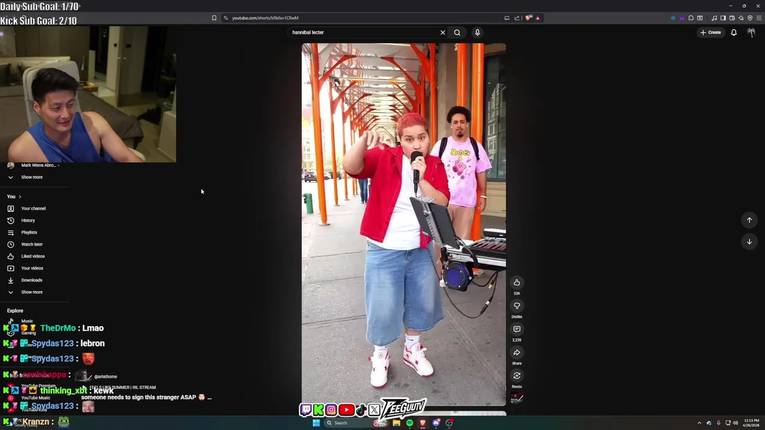Open Spotify from the taskbar
The image size is (765, 430).
(409, 423)
